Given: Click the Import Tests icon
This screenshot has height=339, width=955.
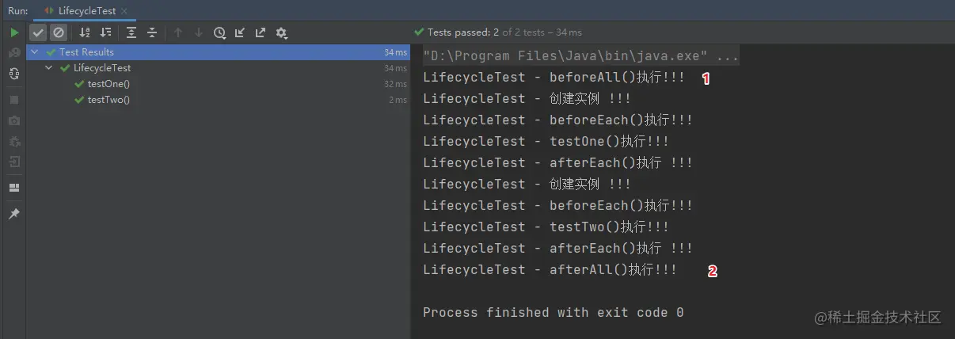Looking at the screenshot, I should 240,32.
